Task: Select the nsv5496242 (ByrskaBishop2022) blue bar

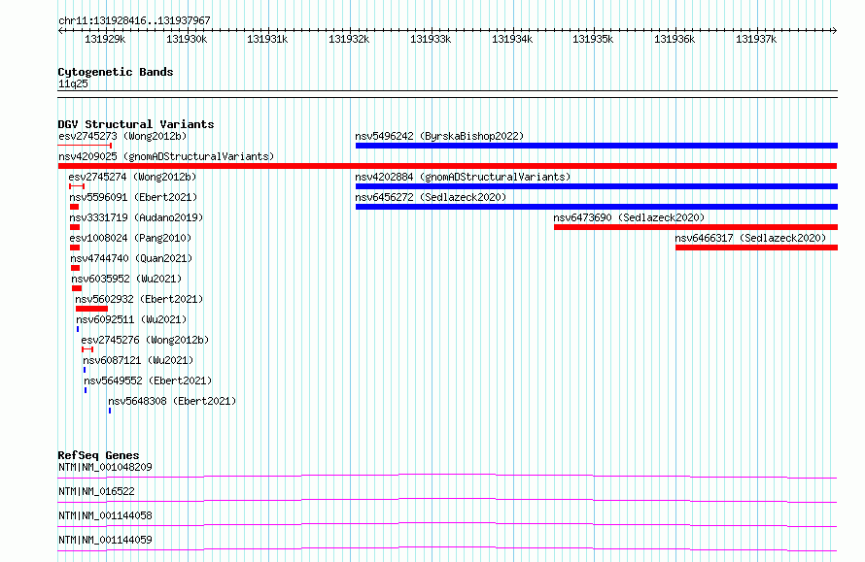Action: 597,146
